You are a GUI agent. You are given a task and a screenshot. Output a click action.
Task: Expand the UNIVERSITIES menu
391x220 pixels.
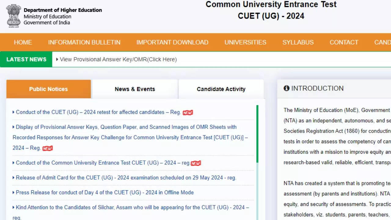click(245, 42)
